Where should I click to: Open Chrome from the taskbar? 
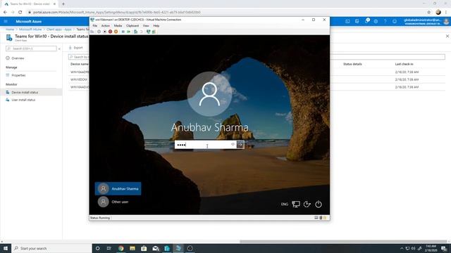pos(121,248)
